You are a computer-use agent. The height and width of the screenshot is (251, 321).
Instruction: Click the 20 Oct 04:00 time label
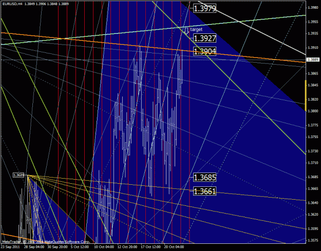[174, 247]
